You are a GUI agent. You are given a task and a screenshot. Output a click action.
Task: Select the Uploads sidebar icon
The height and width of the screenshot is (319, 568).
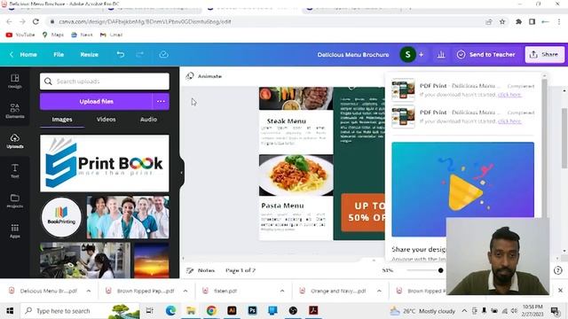click(x=15, y=141)
